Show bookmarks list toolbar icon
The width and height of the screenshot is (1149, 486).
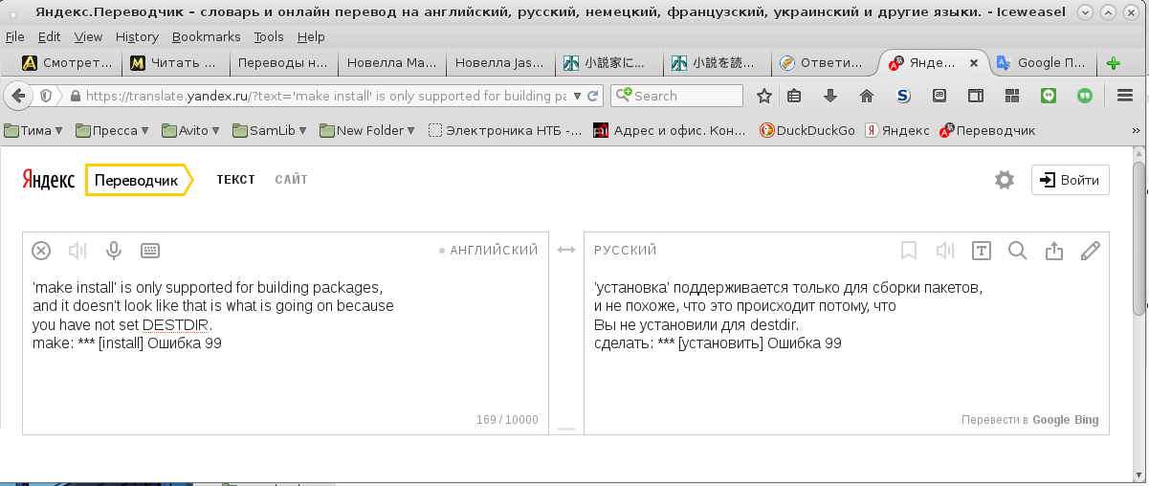tap(794, 96)
